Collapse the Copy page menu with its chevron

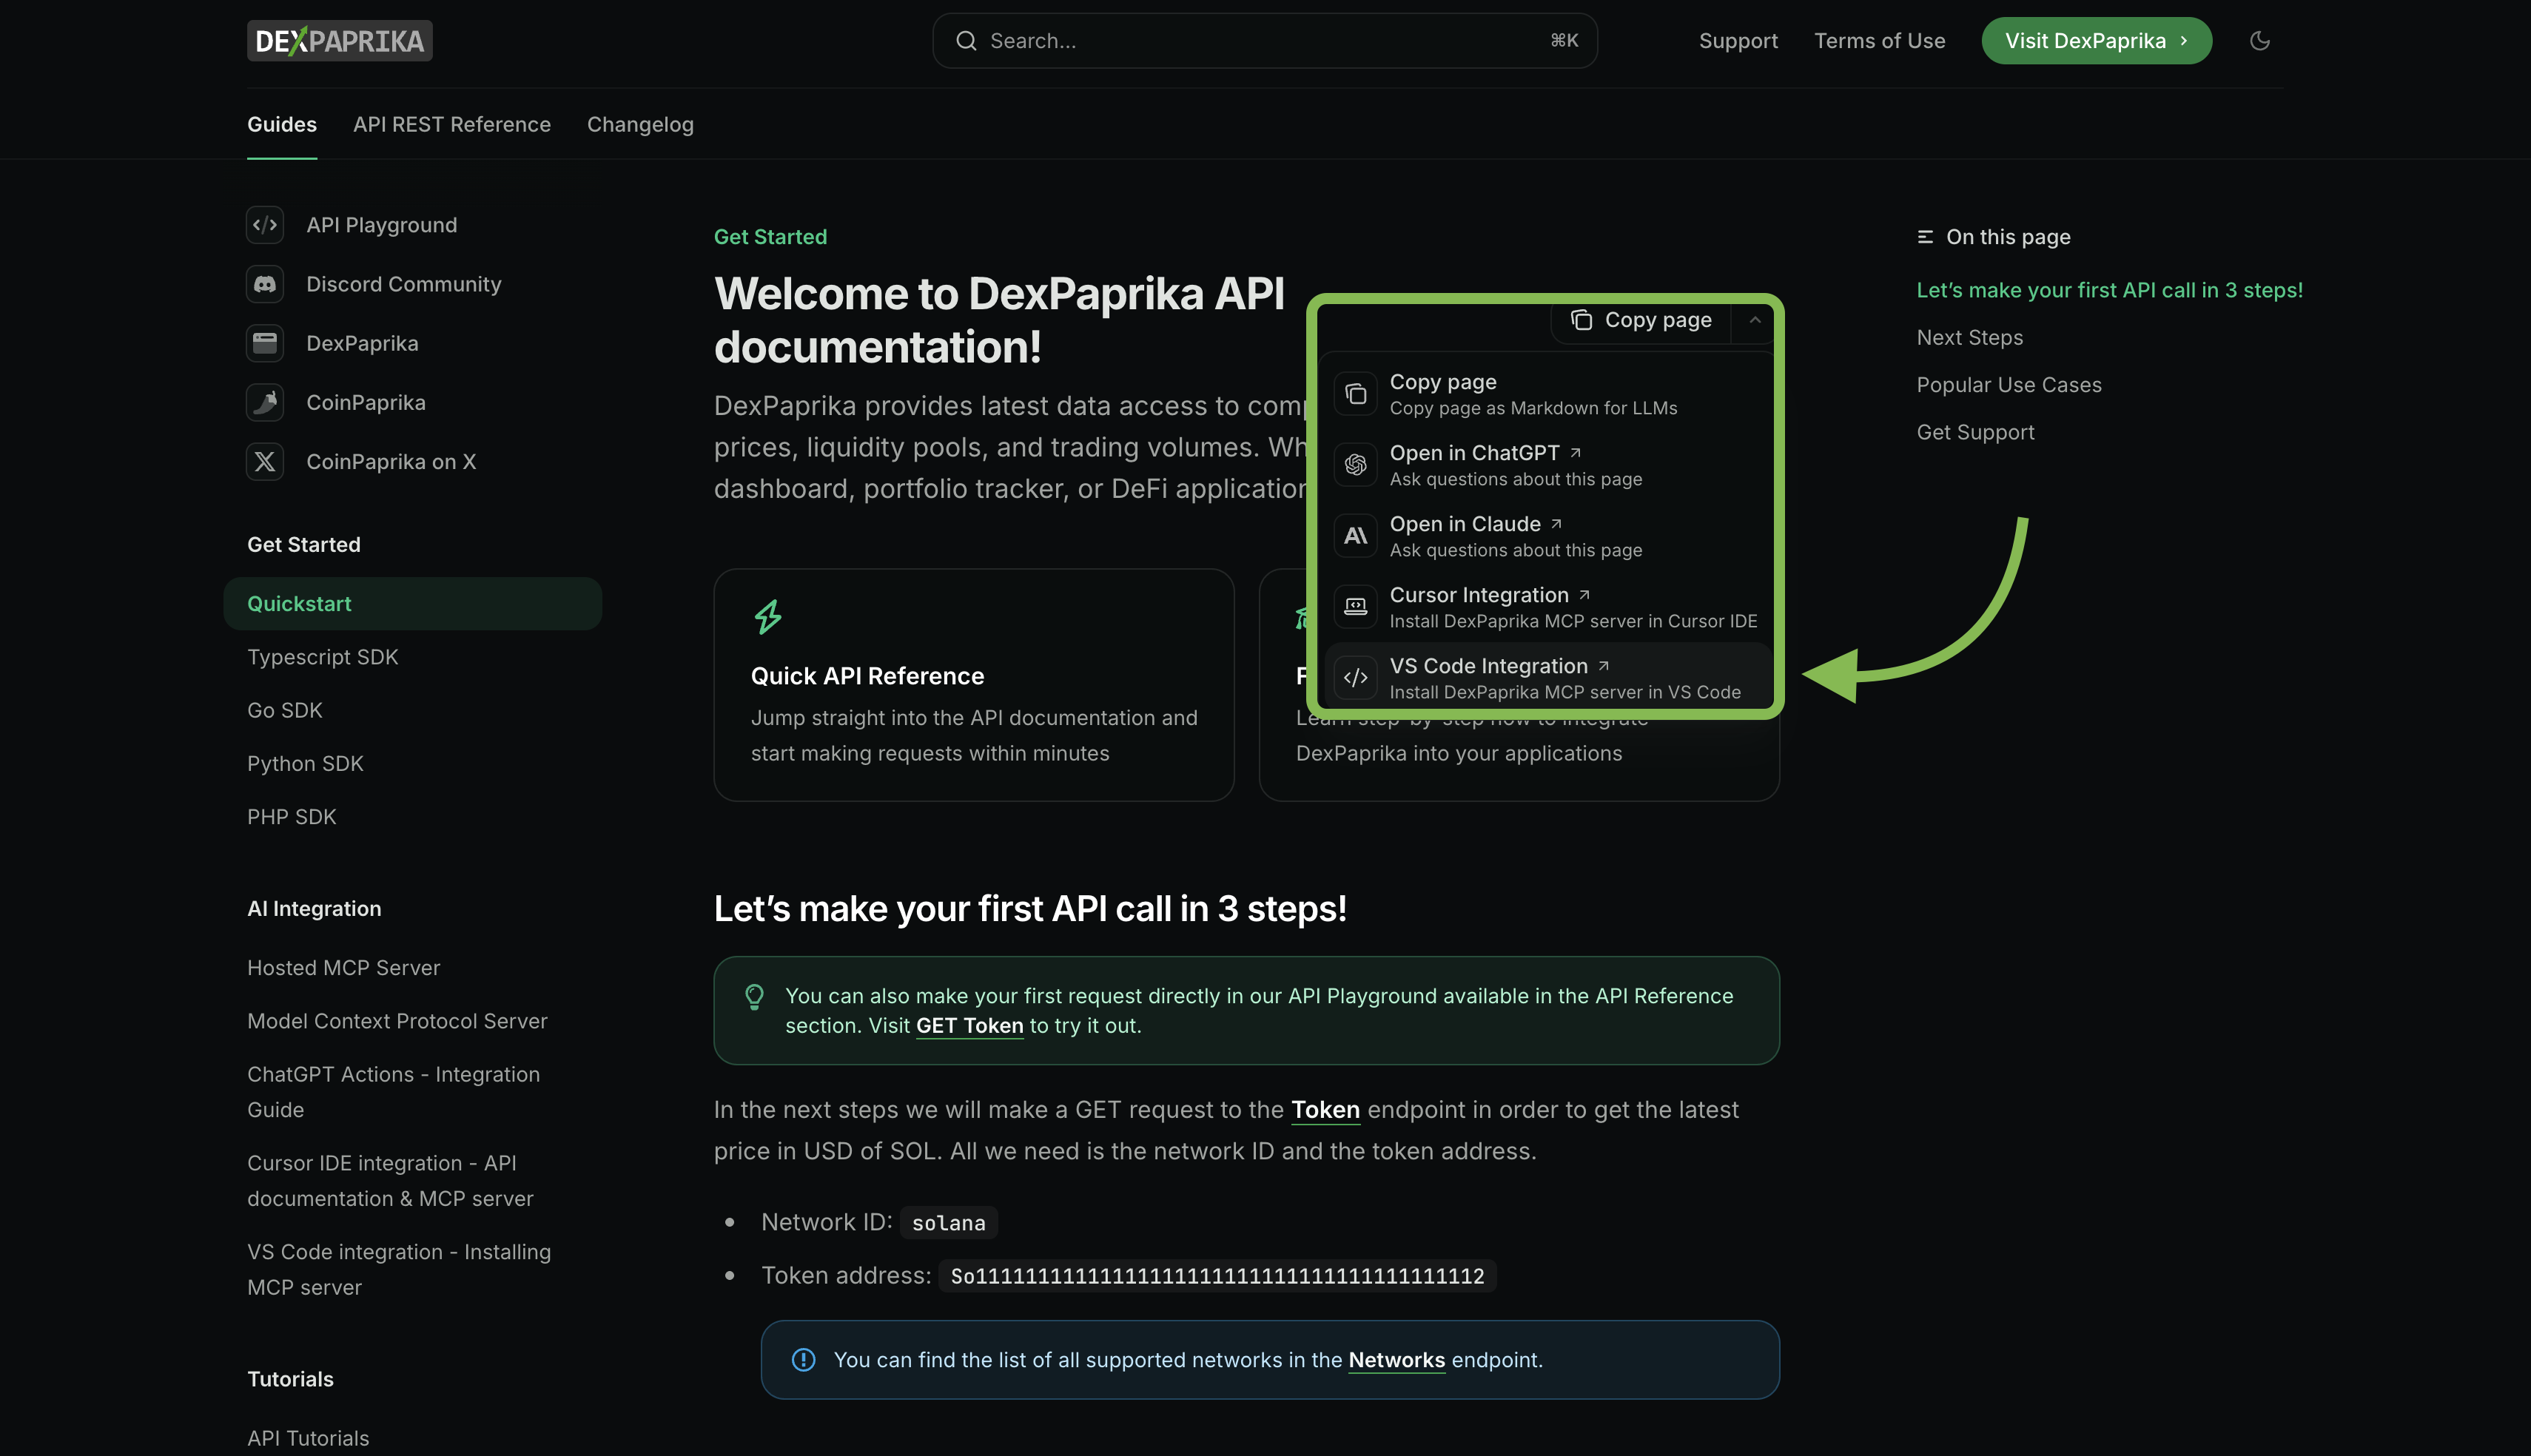click(1755, 320)
